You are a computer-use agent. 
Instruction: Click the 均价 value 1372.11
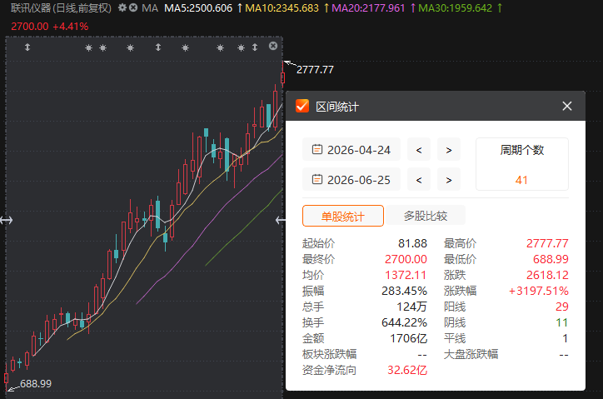click(406, 275)
